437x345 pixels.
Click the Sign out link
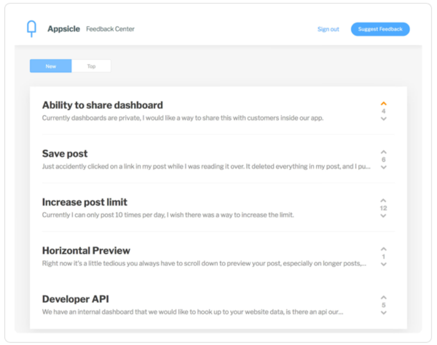(x=328, y=29)
